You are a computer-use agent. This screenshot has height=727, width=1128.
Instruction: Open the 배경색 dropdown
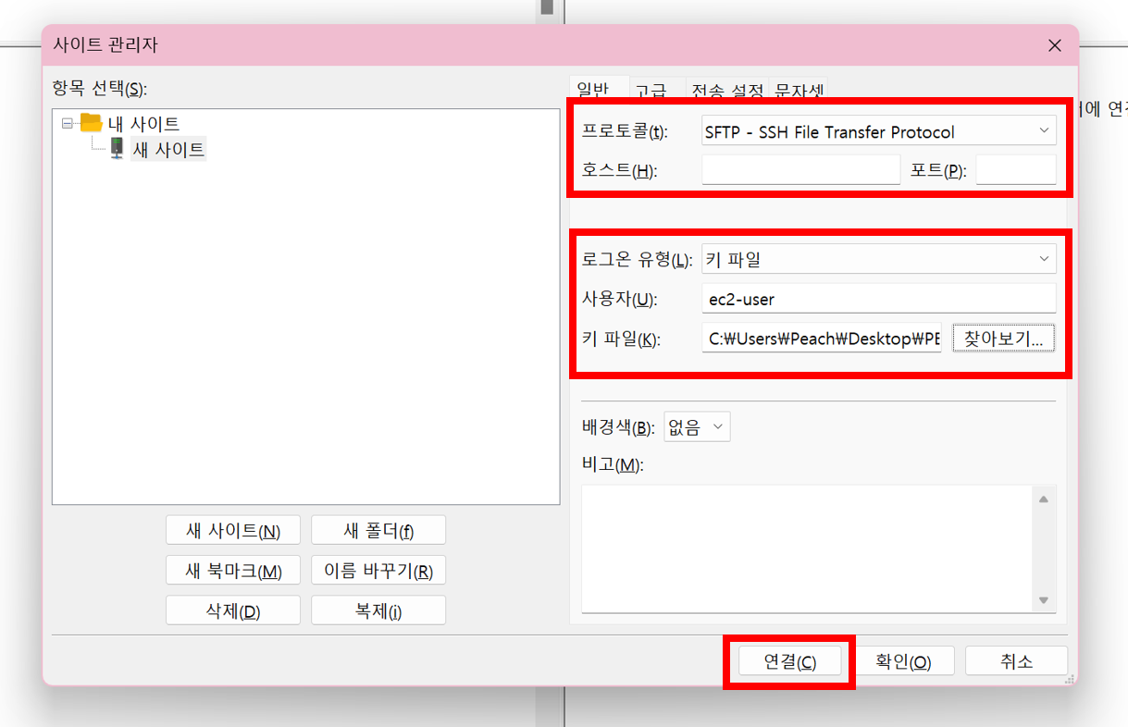click(697, 427)
